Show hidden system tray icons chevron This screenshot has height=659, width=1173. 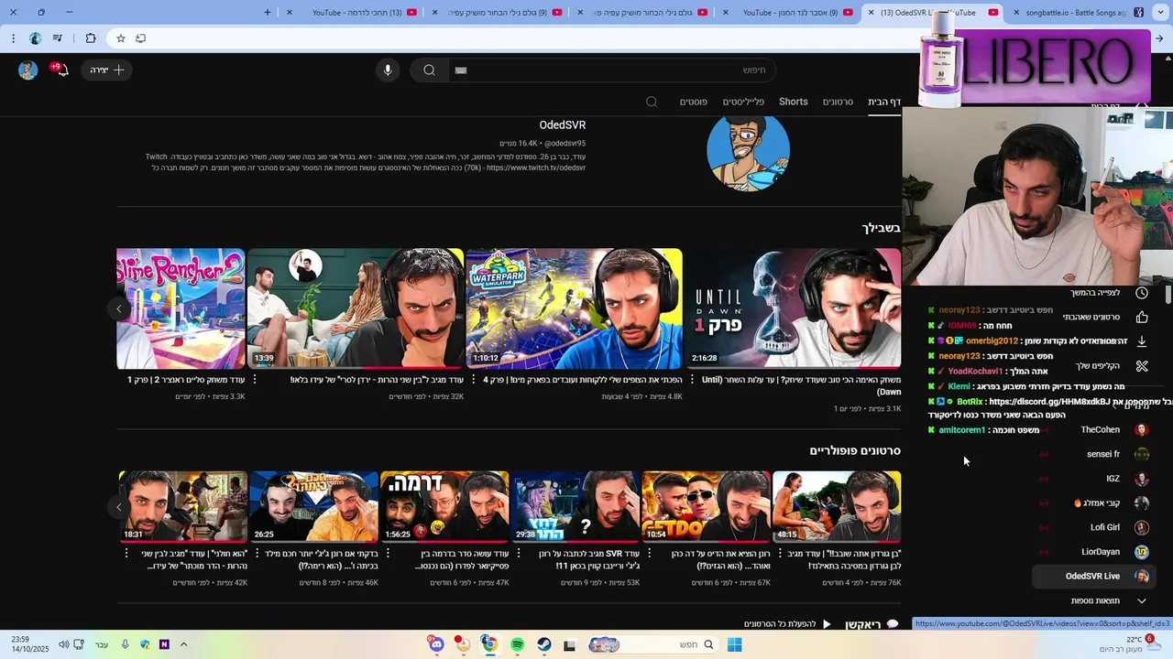click(183, 644)
